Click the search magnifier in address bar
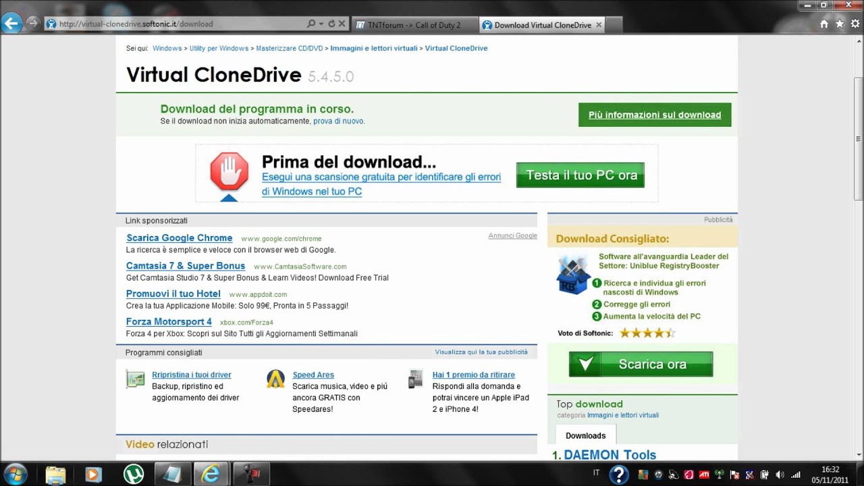The height and width of the screenshot is (486, 864). 311,24
